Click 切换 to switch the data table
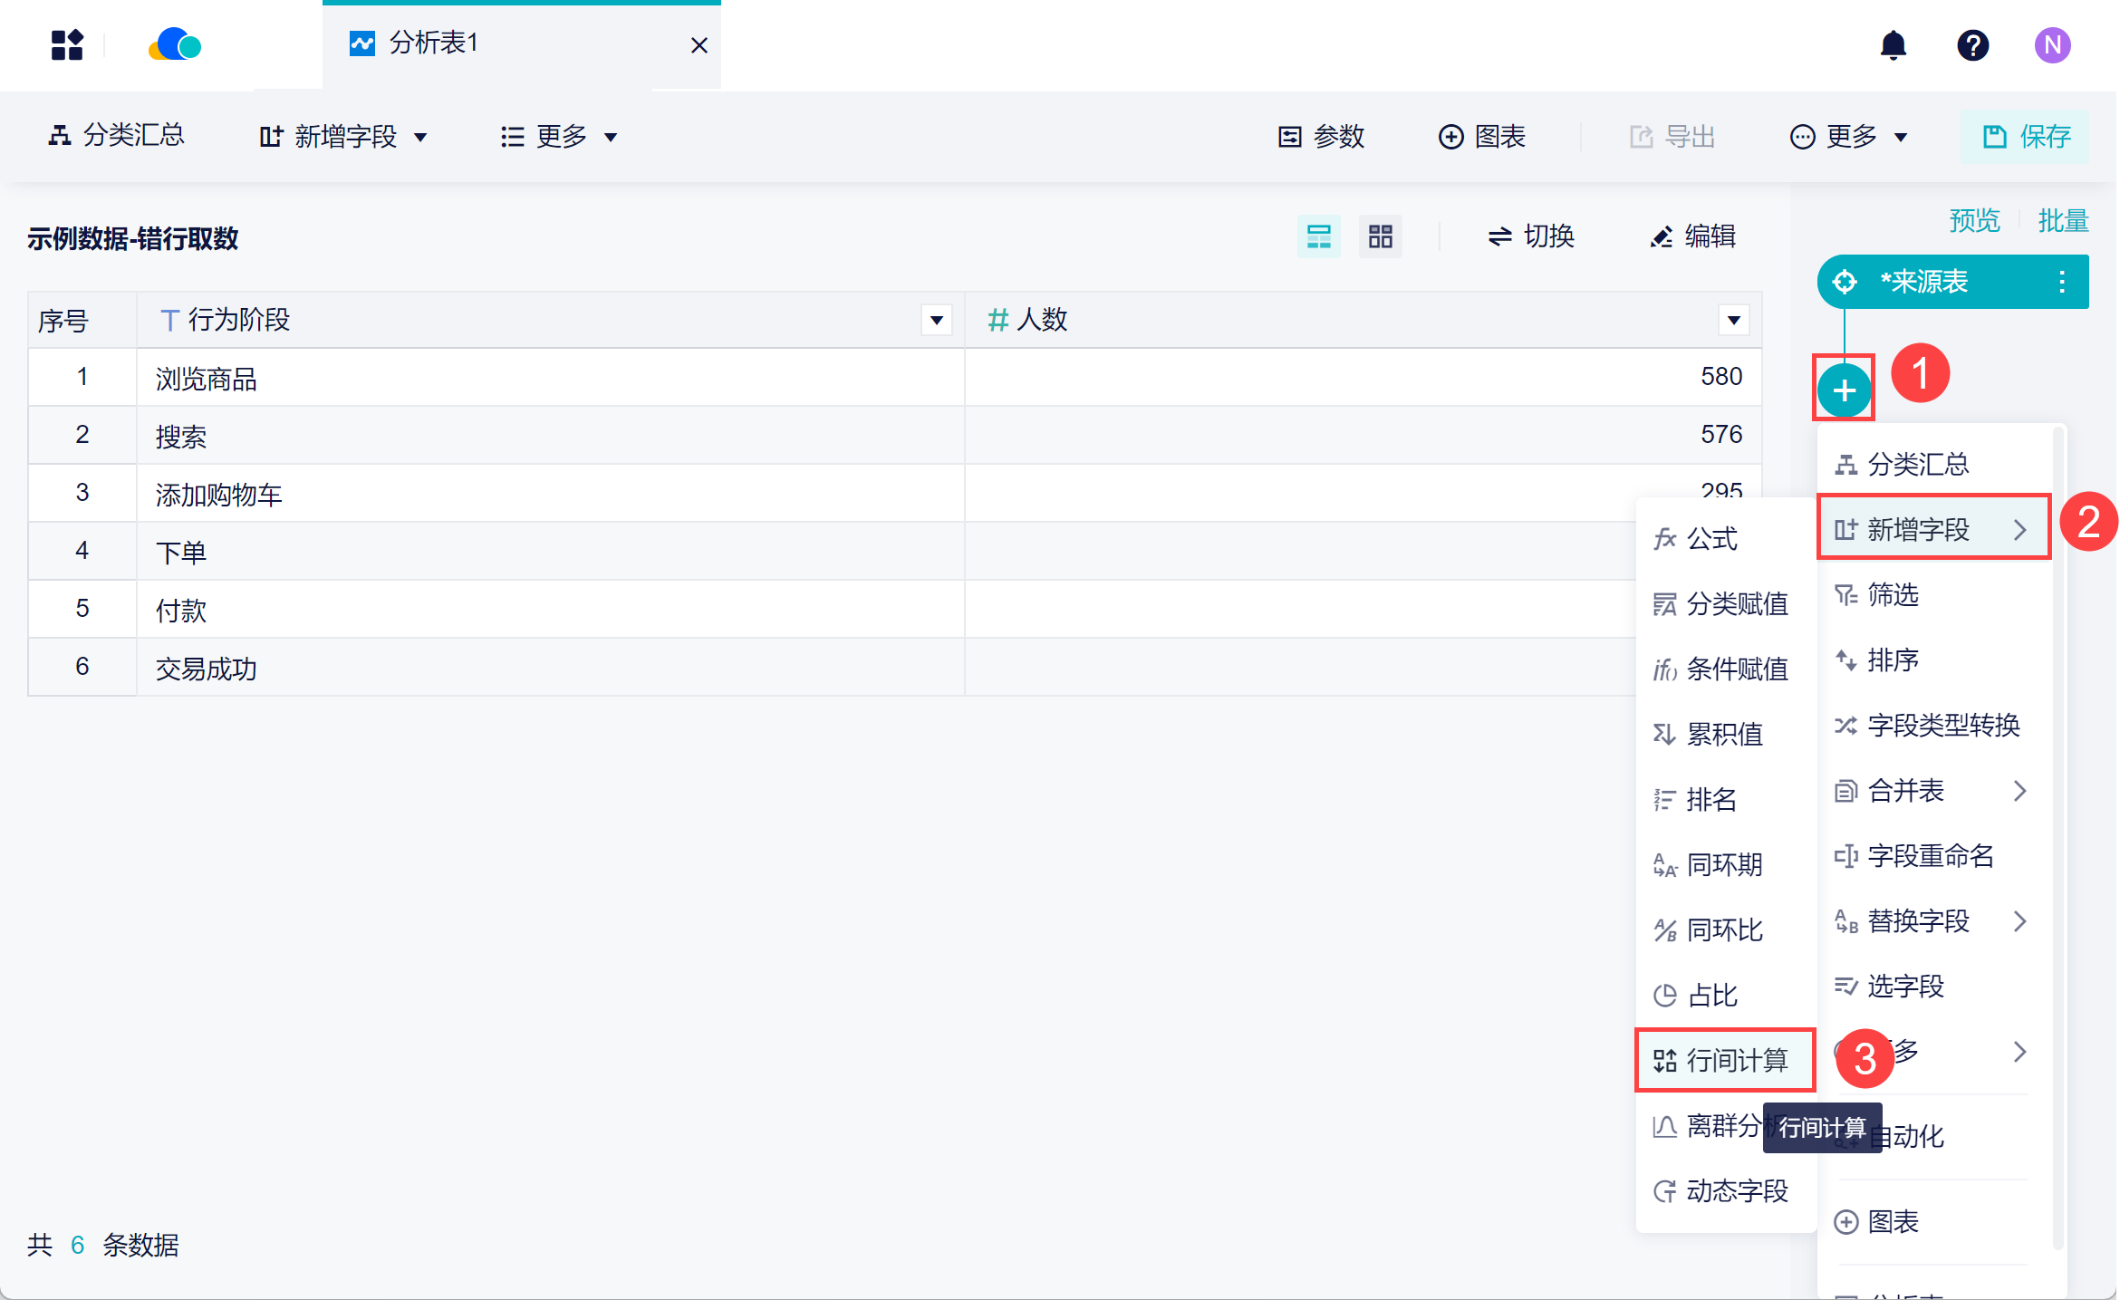The height and width of the screenshot is (1300, 2120). (1531, 237)
